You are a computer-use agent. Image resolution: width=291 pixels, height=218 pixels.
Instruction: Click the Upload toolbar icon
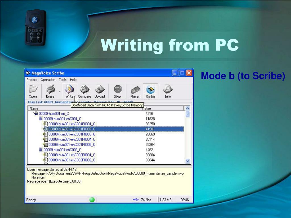click(x=100, y=91)
